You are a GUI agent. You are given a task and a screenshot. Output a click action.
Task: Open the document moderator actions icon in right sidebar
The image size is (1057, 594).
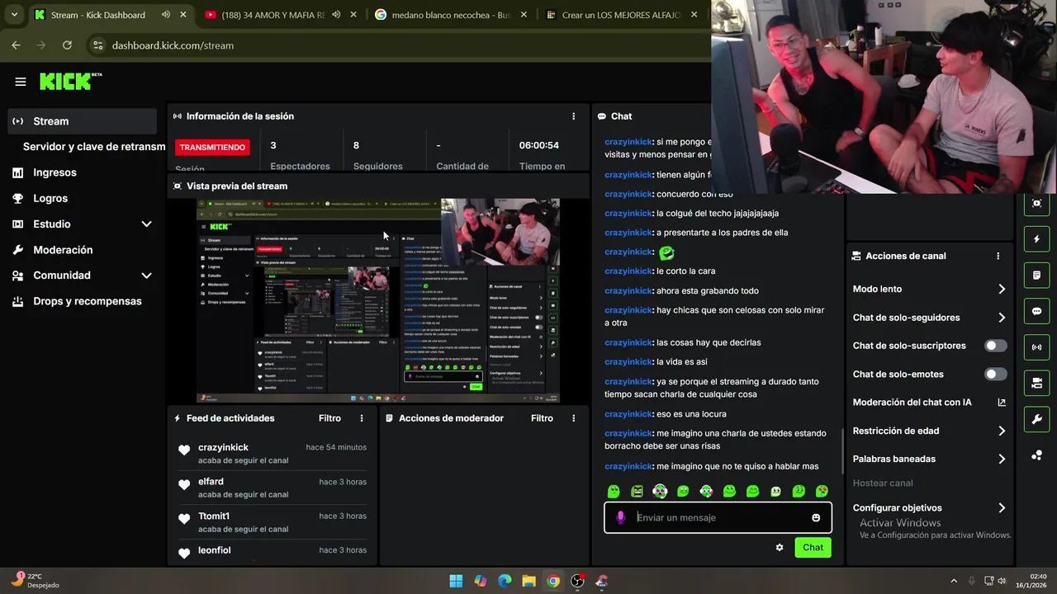1036,275
